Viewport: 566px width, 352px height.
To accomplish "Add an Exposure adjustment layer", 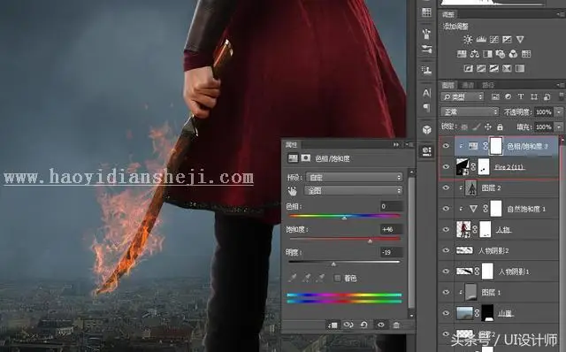I will tap(507, 39).
